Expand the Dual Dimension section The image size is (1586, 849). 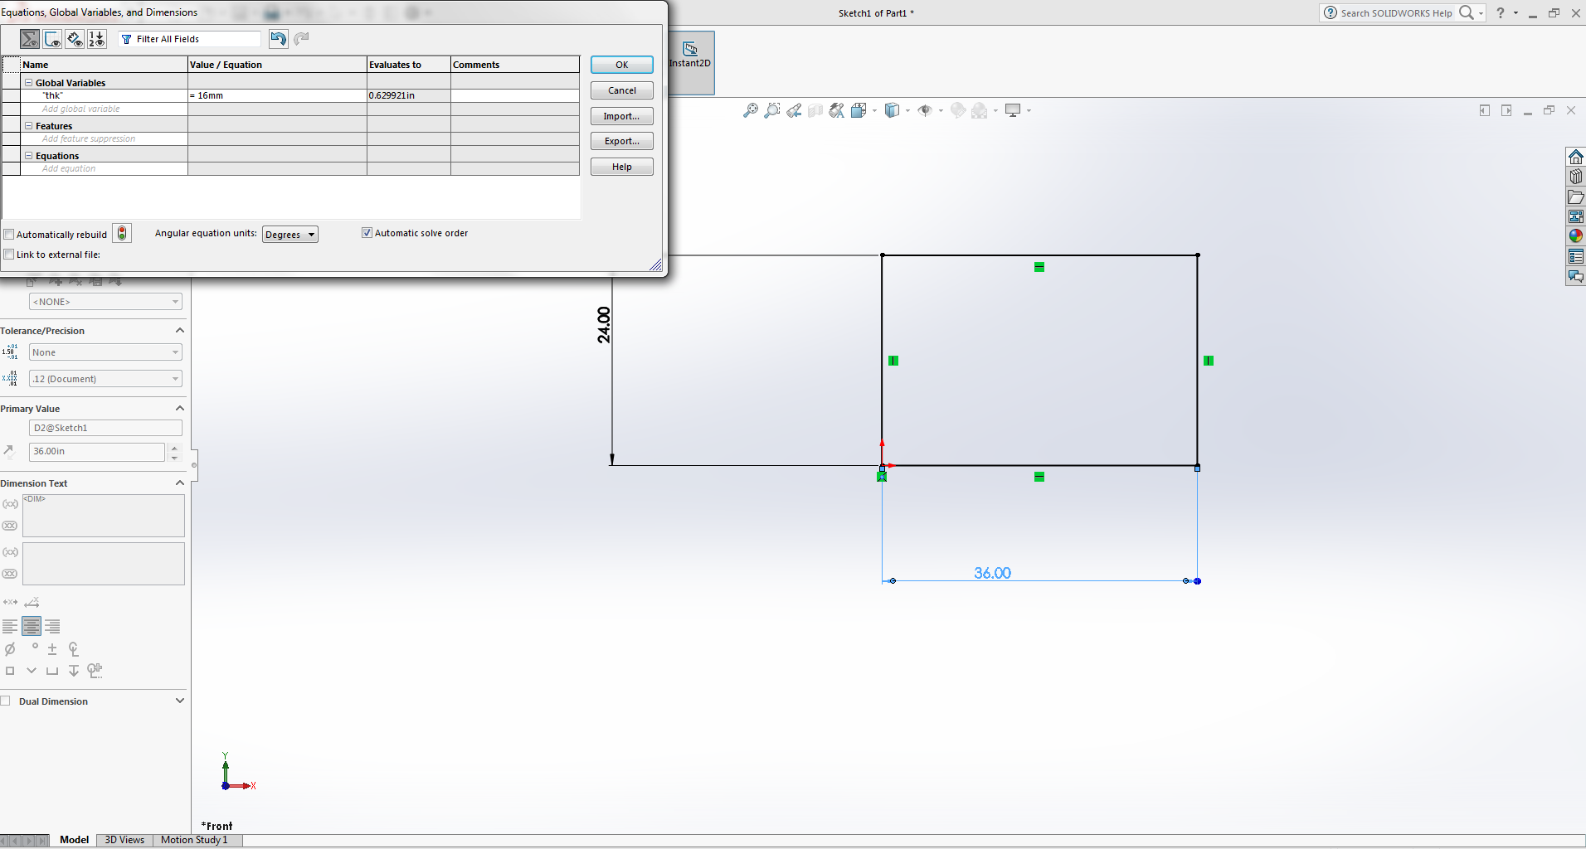179,701
